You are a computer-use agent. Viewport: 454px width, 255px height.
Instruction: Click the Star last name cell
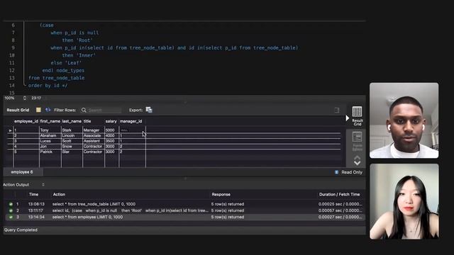(72, 152)
